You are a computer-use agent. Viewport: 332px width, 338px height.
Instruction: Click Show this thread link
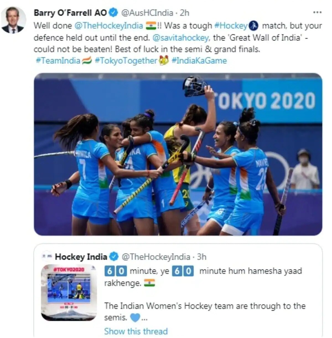136,331
